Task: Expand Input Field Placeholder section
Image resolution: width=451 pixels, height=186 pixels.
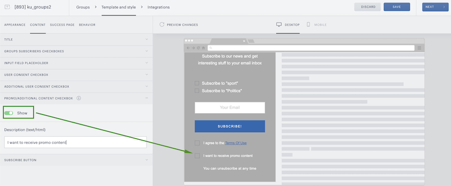Action: (x=76, y=63)
